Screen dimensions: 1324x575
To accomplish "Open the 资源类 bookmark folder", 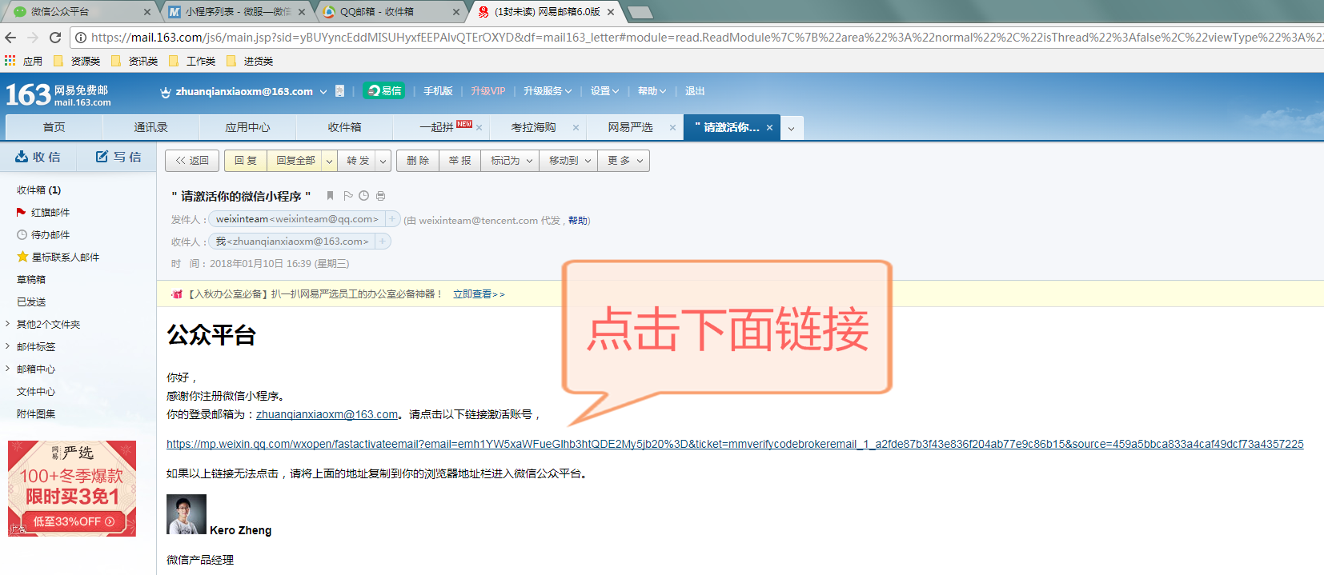I will (x=77, y=61).
